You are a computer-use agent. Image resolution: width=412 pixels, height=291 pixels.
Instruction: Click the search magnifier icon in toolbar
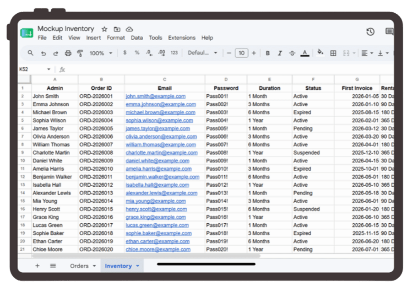31,53
